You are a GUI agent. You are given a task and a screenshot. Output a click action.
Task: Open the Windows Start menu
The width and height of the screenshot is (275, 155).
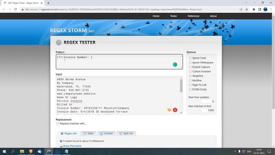4,151
